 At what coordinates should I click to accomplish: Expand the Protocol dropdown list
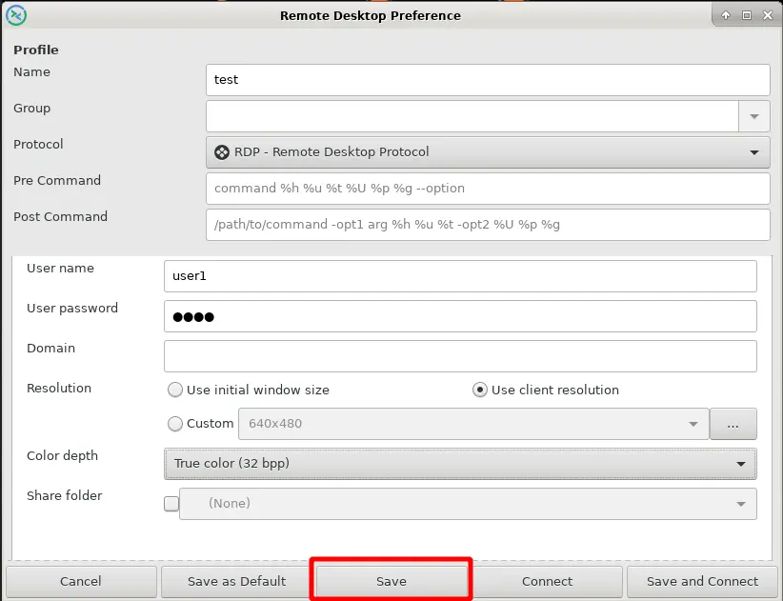tap(753, 152)
